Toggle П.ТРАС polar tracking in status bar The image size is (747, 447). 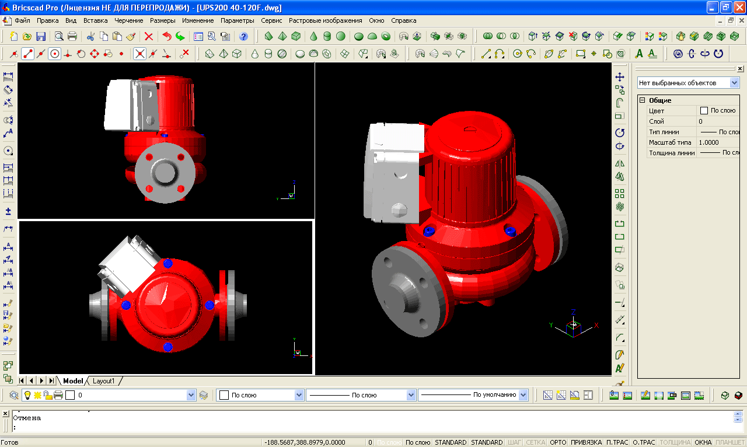coord(617,442)
